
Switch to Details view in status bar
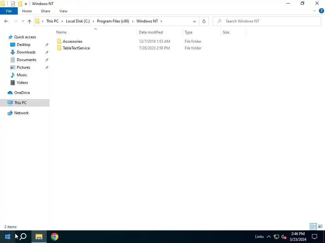coord(313,227)
